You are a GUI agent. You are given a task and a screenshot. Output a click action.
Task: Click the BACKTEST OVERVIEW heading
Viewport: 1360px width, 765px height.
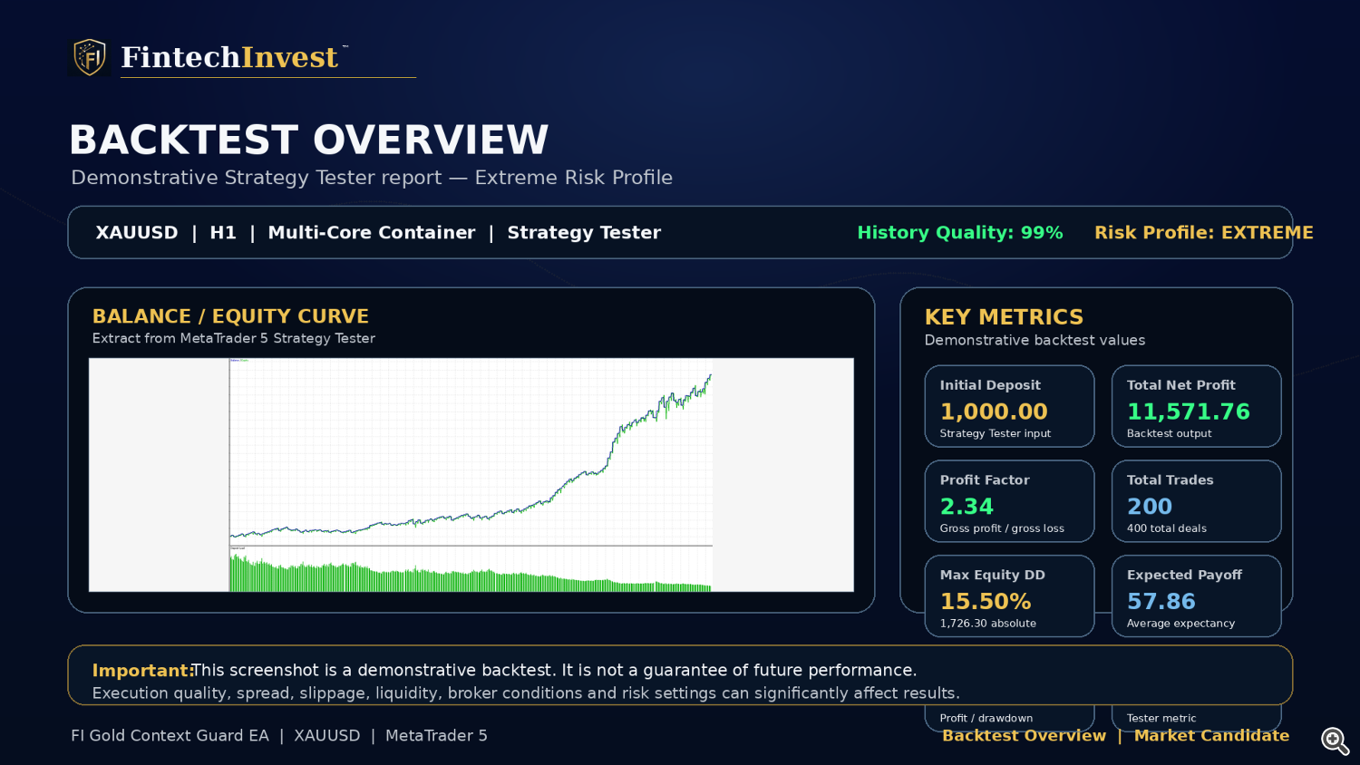309,140
